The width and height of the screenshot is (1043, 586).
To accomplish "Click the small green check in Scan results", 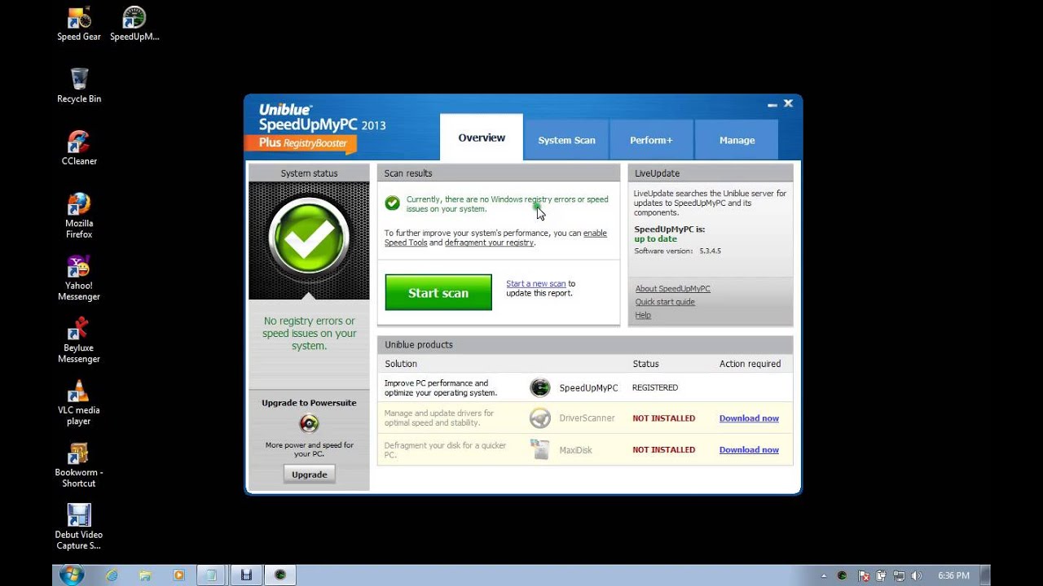I will tap(393, 203).
